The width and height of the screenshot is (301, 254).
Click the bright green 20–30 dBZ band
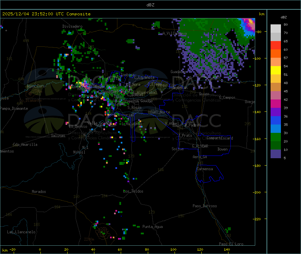276,137
